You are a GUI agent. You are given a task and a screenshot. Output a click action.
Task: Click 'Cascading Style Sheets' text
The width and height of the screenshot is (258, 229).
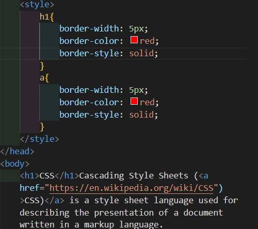134,176
